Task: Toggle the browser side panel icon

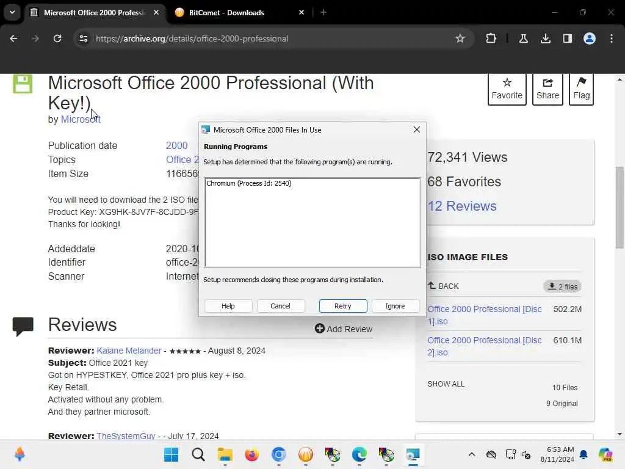Action: tap(567, 38)
